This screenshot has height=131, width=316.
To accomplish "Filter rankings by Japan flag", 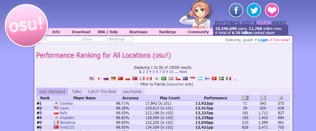I will [99, 79].
